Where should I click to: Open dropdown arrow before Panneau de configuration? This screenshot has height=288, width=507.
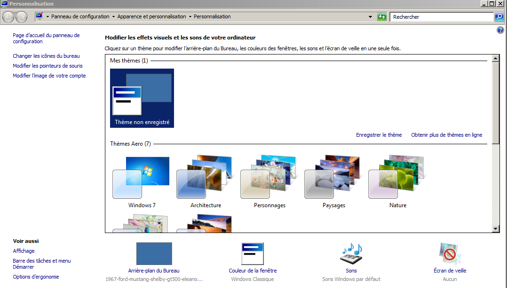point(48,17)
